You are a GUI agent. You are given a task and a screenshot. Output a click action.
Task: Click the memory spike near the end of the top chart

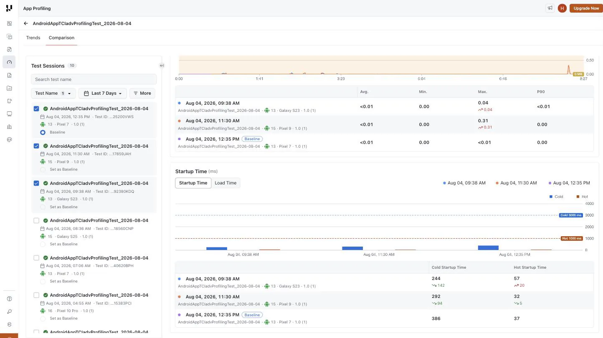568,70
